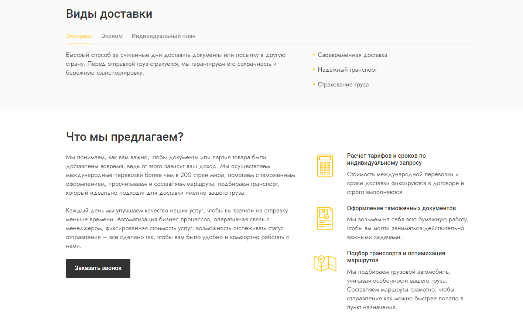Click the Заказать звонок button

pos(98,268)
